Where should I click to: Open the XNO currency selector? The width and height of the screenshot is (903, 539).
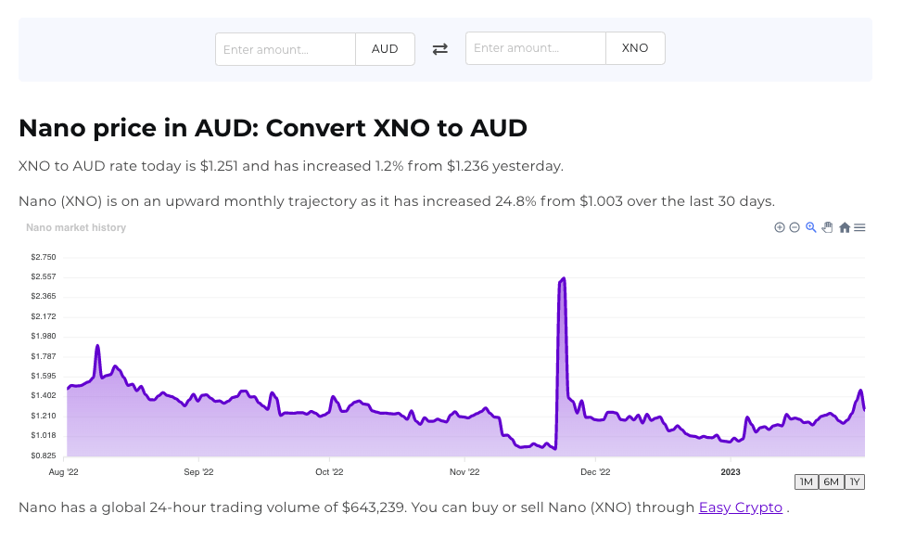click(635, 49)
